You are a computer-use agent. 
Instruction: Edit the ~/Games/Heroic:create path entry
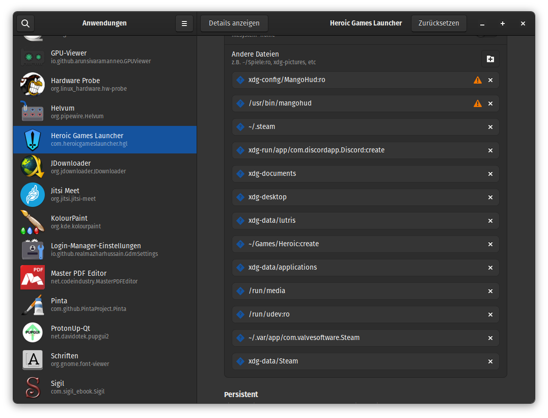pyautogui.click(x=357, y=244)
